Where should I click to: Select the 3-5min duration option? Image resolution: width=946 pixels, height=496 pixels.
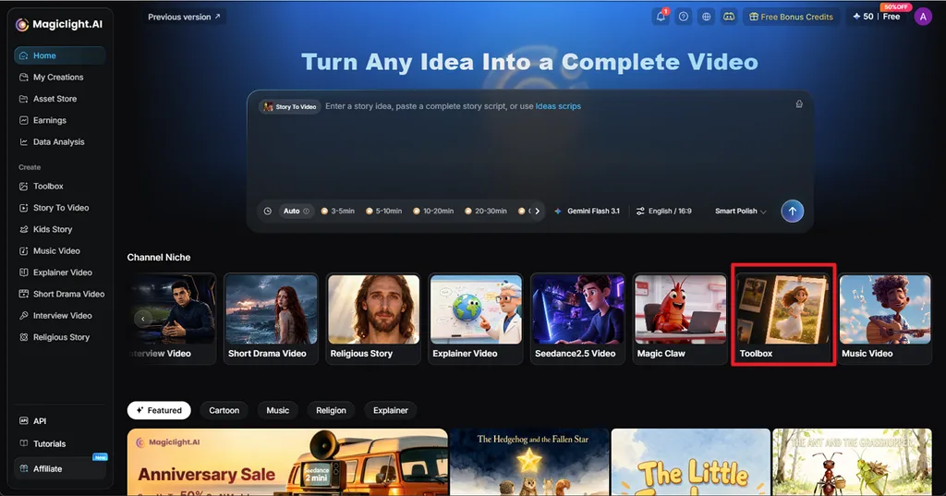[338, 212]
